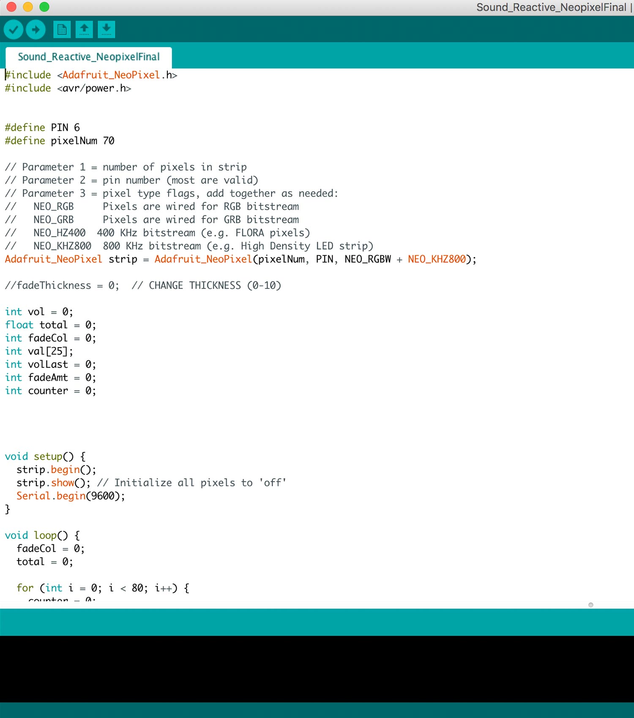
Task: Save the sketch with the down-arrow icon
Action: pos(107,30)
